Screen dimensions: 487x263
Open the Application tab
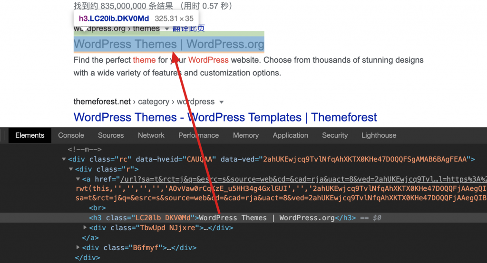290,135
